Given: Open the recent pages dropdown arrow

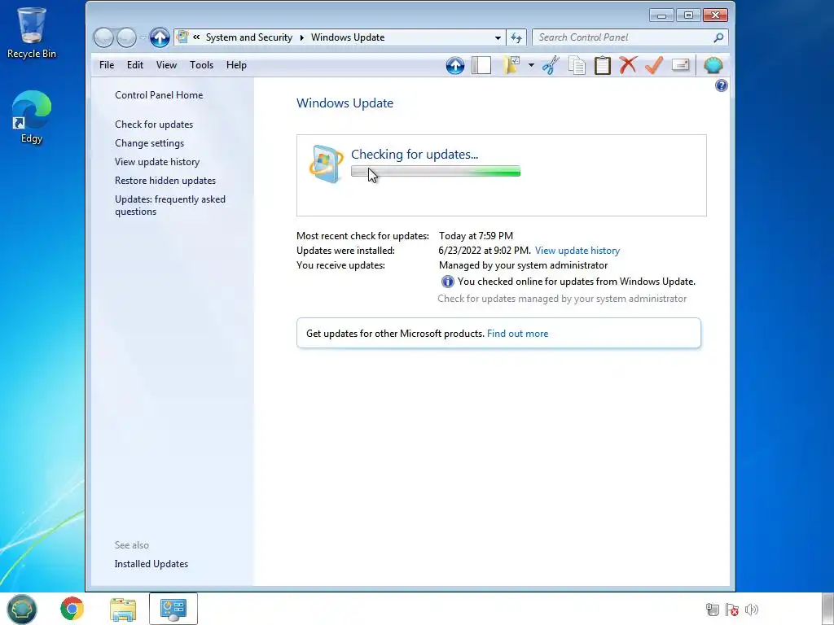Looking at the screenshot, I should click(x=143, y=37).
